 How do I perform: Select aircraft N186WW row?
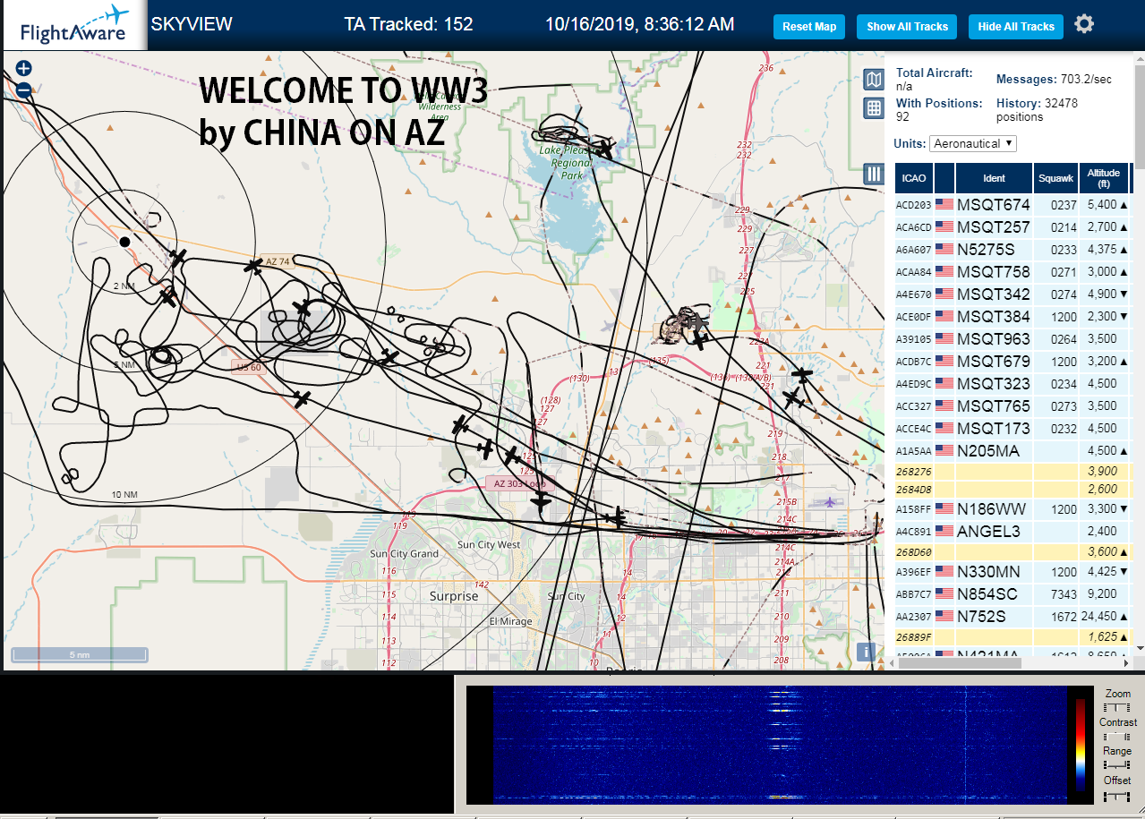pyautogui.click(x=1013, y=509)
